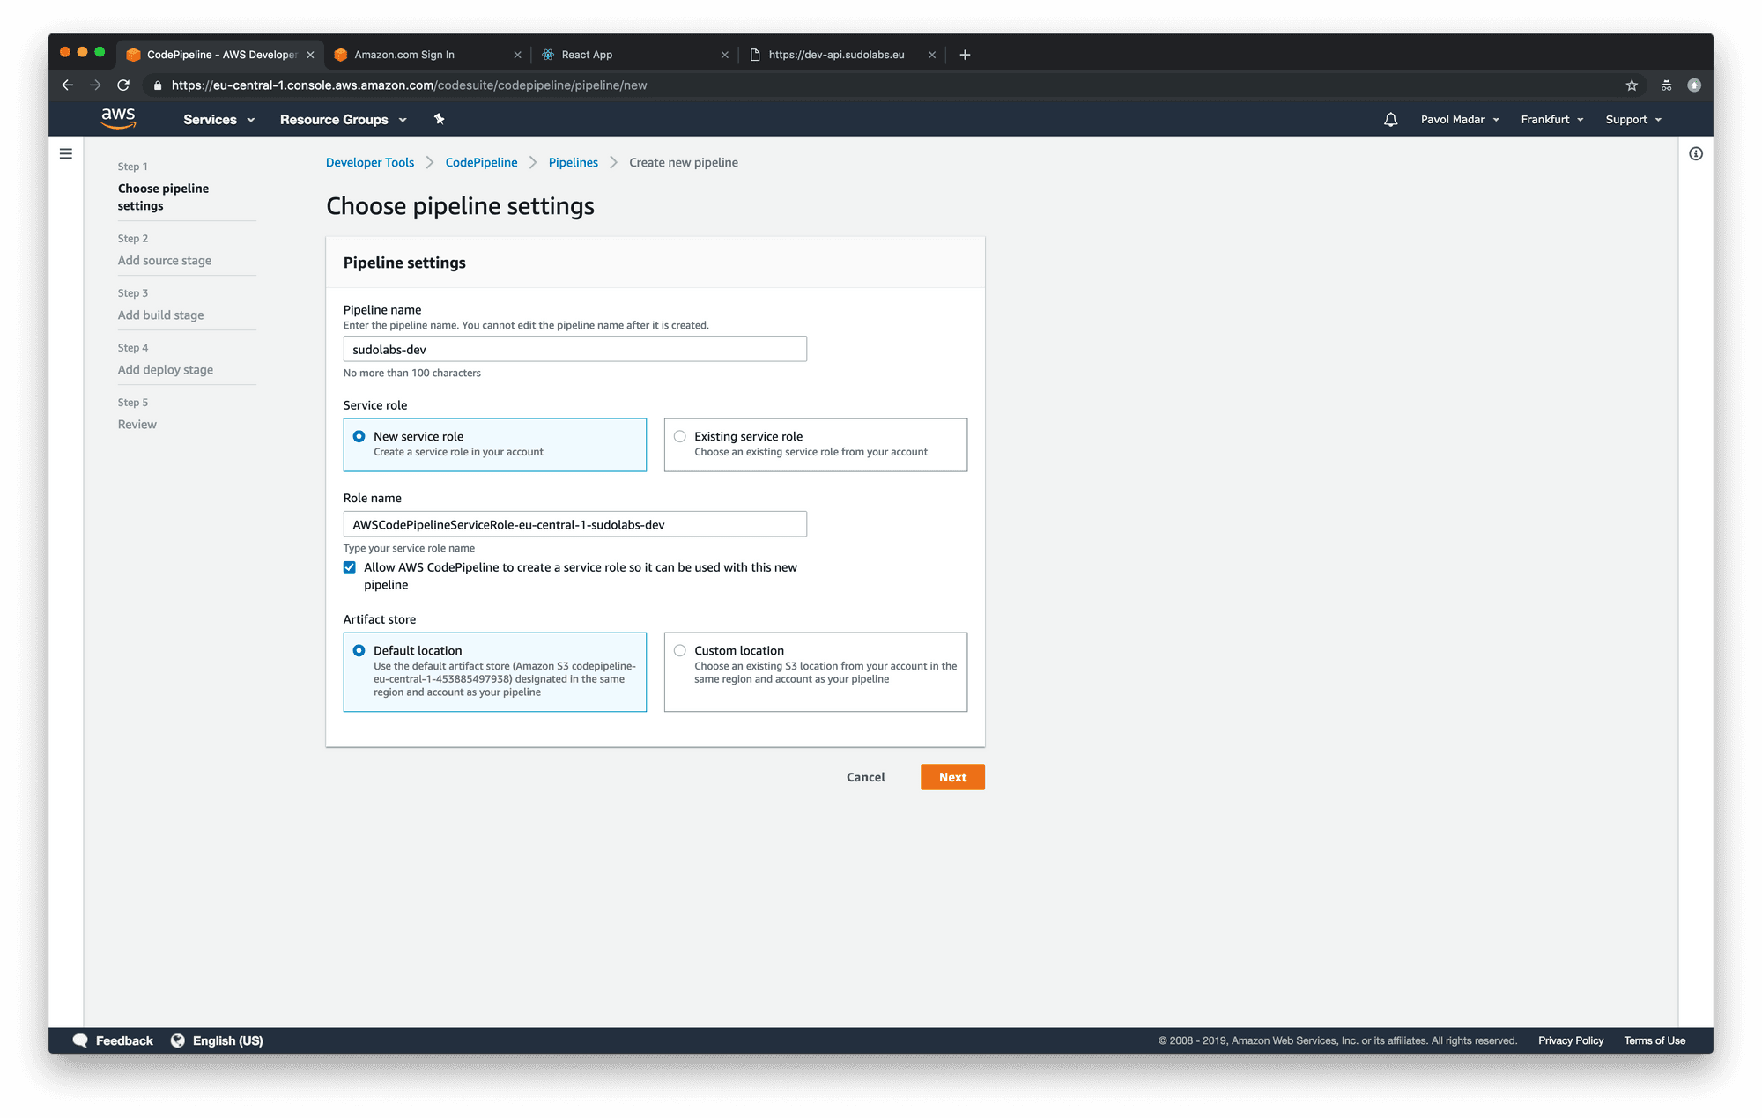Image resolution: width=1762 pixels, height=1118 pixels.
Task: Expand the Resource Groups dropdown
Action: (344, 120)
